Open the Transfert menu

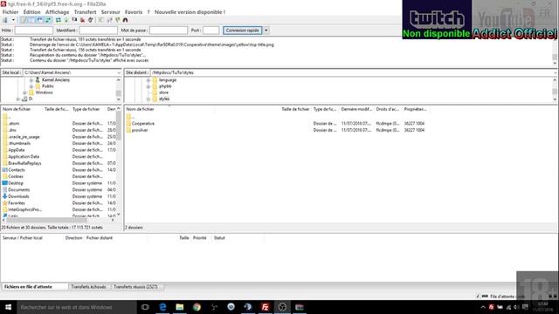coord(85,12)
